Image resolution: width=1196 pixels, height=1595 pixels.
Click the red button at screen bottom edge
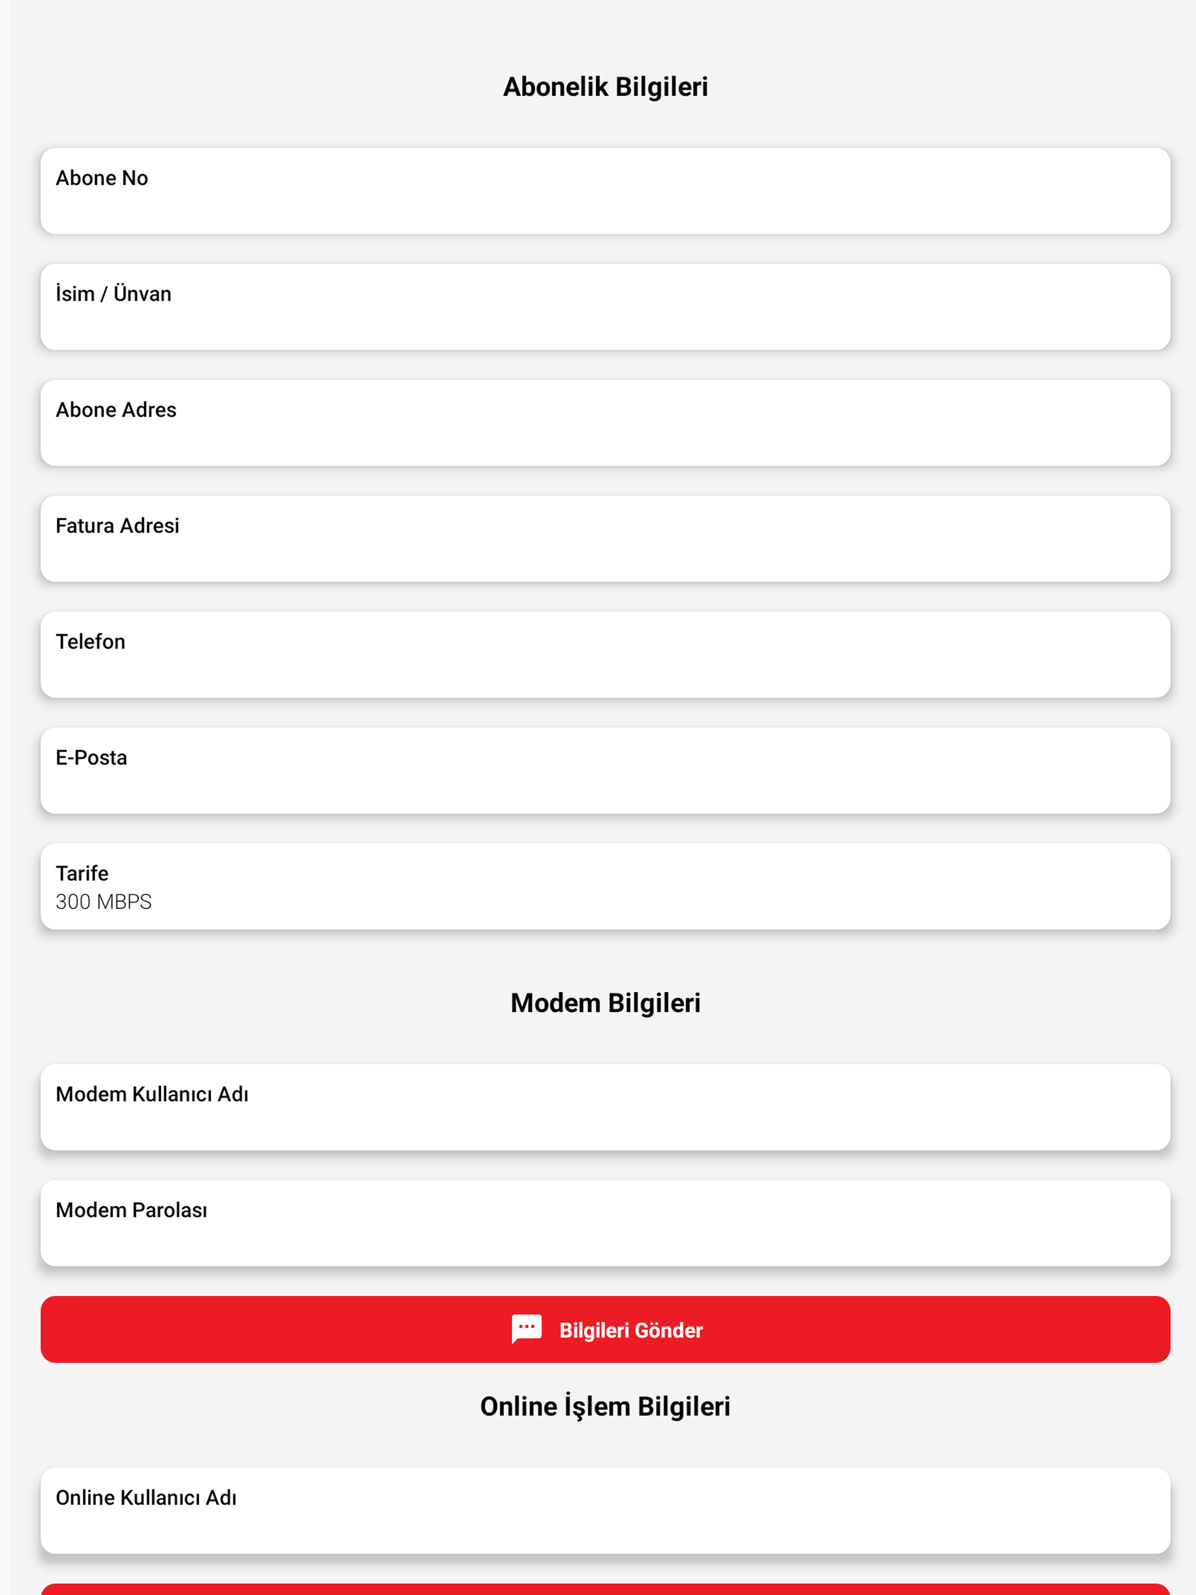click(x=605, y=1589)
